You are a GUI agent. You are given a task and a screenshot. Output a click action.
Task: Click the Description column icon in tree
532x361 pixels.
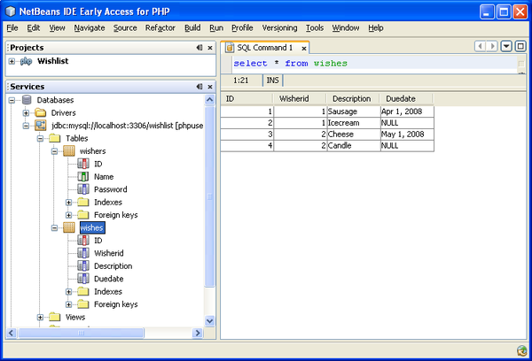coord(83,265)
